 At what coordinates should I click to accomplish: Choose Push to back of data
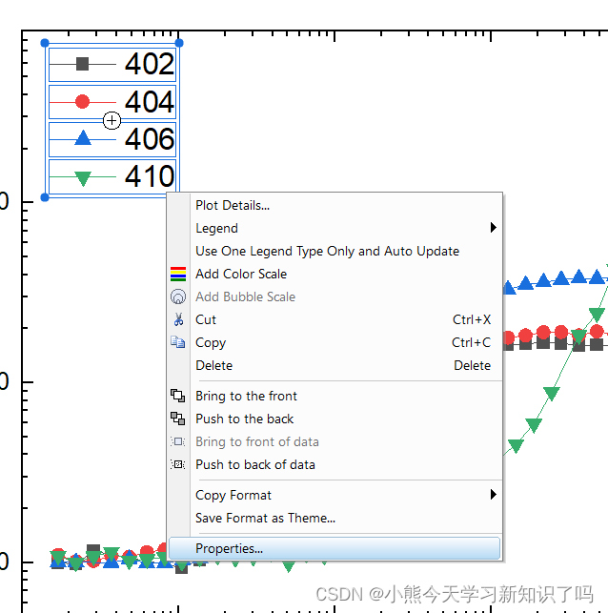pos(334,464)
